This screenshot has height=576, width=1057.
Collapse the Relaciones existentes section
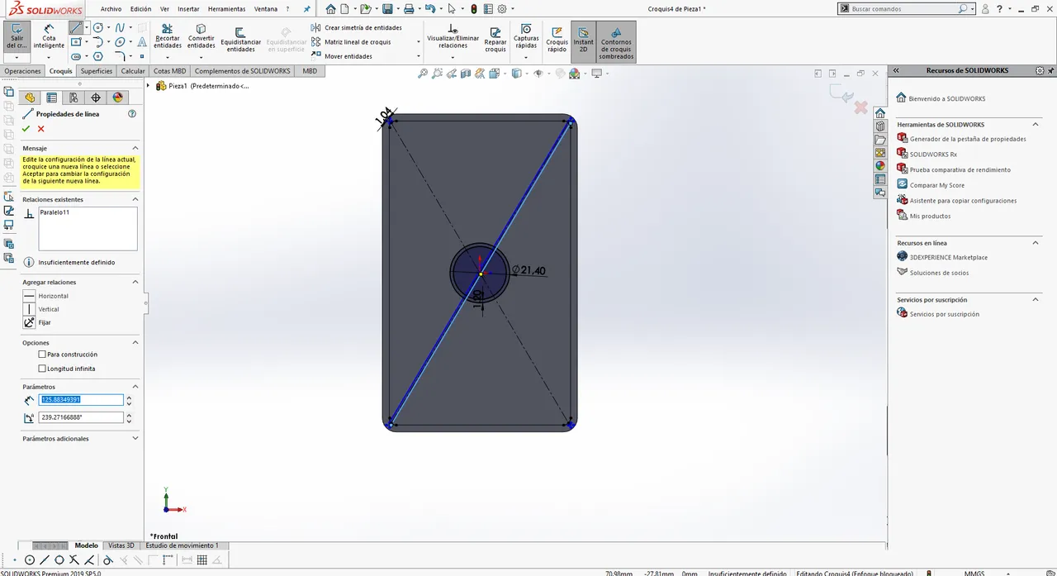pos(135,199)
